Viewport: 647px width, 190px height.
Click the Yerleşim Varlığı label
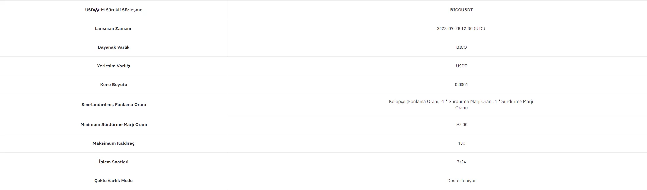113,66
